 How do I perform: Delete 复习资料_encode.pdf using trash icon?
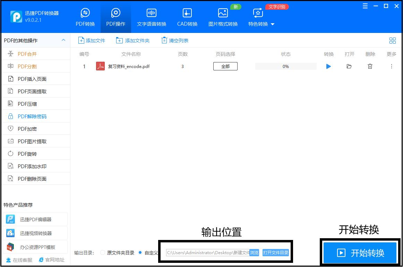pyautogui.click(x=370, y=66)
